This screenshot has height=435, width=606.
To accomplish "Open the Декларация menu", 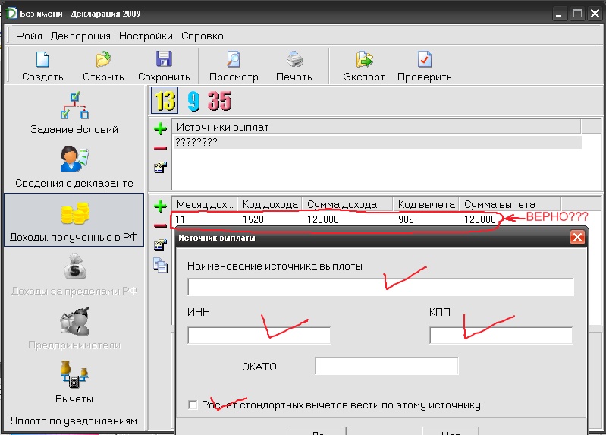I will pos(80,36).
